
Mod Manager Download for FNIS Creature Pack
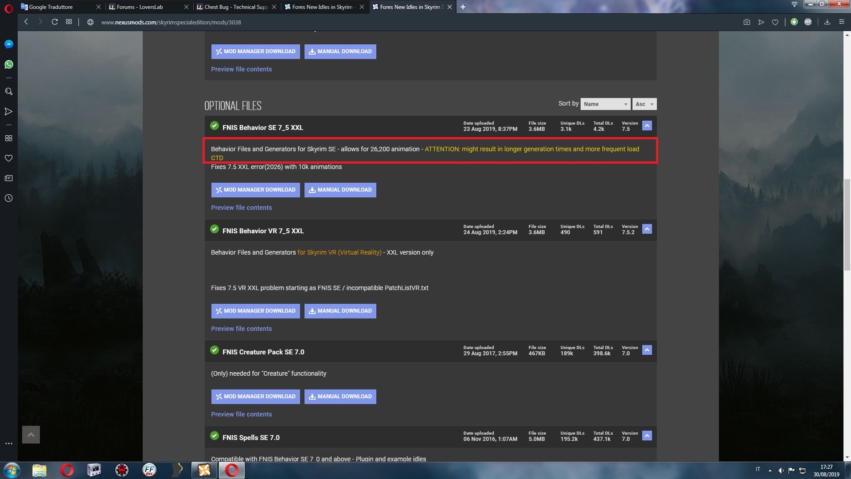[x=255, y=397]
